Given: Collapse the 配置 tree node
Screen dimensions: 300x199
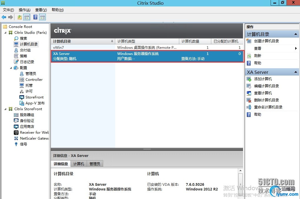Looking at the screenshot, I should click(11, 68).
